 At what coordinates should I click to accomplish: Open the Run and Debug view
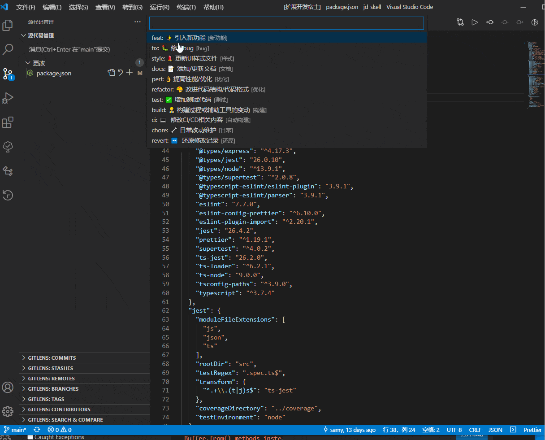point(8,98)
